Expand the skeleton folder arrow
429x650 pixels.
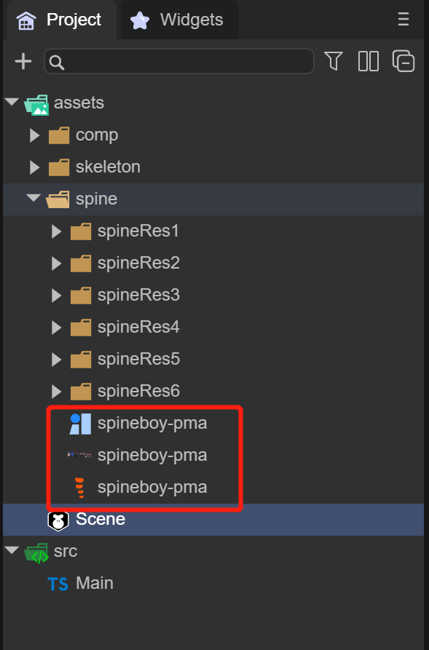tap(34, 167)
